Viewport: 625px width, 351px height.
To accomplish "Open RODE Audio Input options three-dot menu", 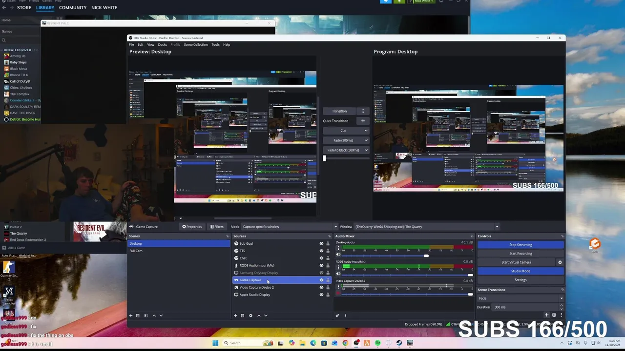I will click(x=338, y=267).
